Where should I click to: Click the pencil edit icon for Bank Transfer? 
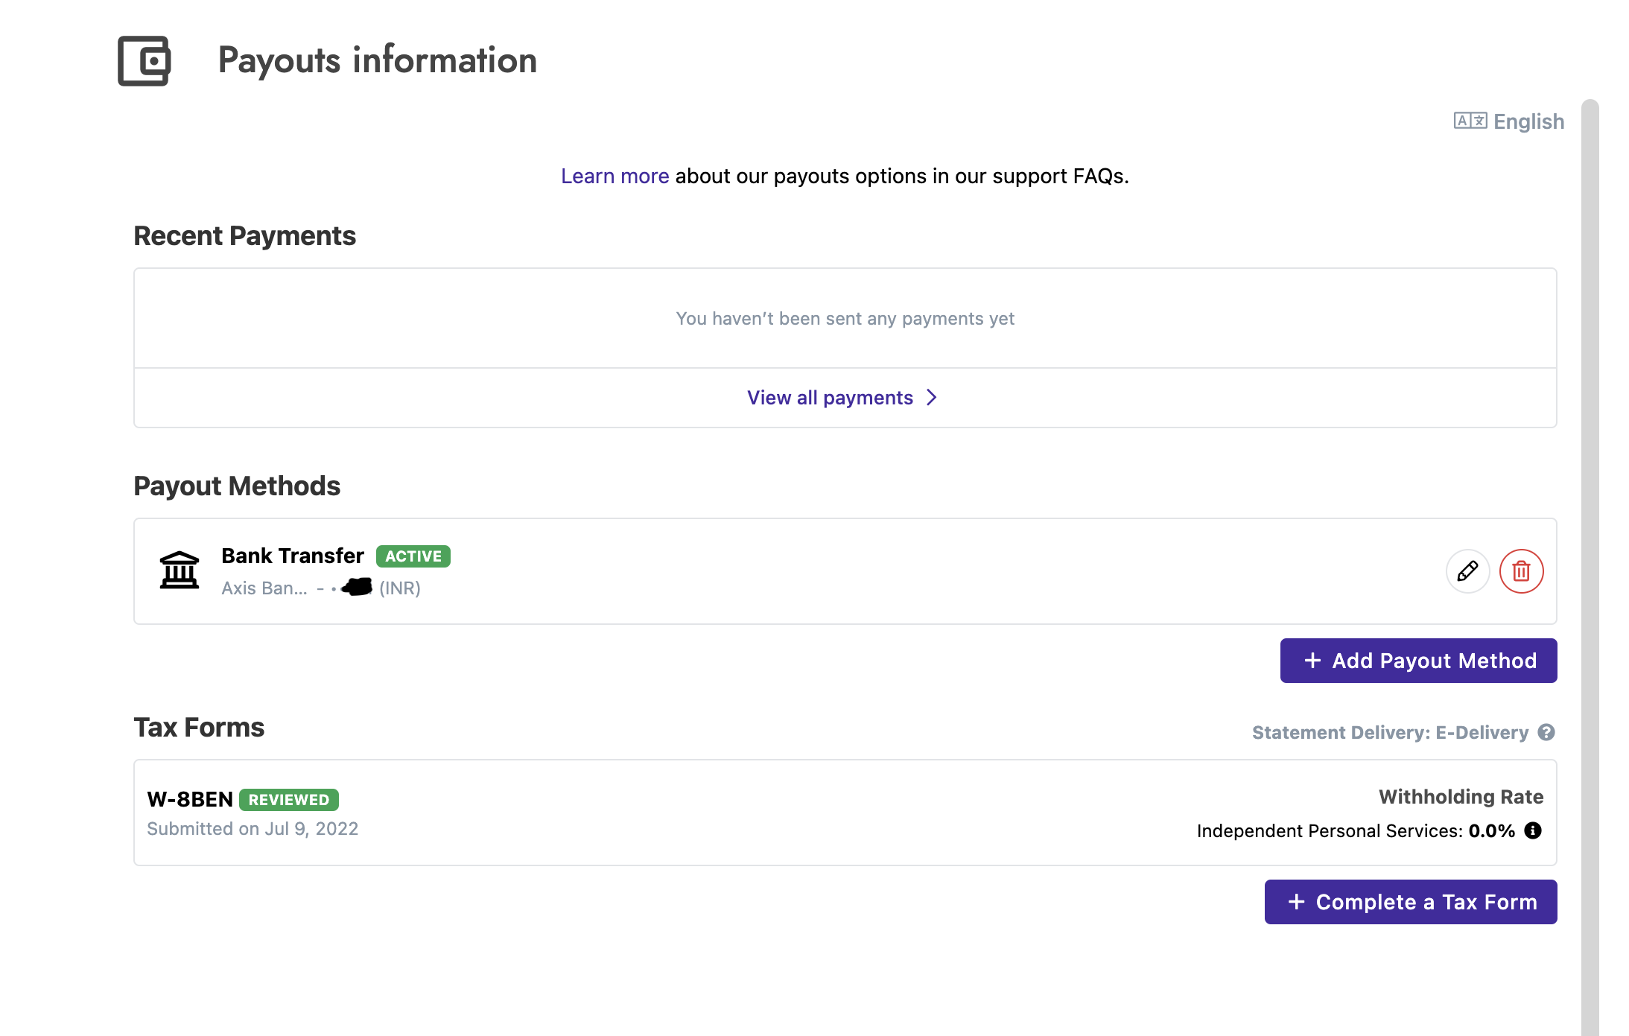1467,571
